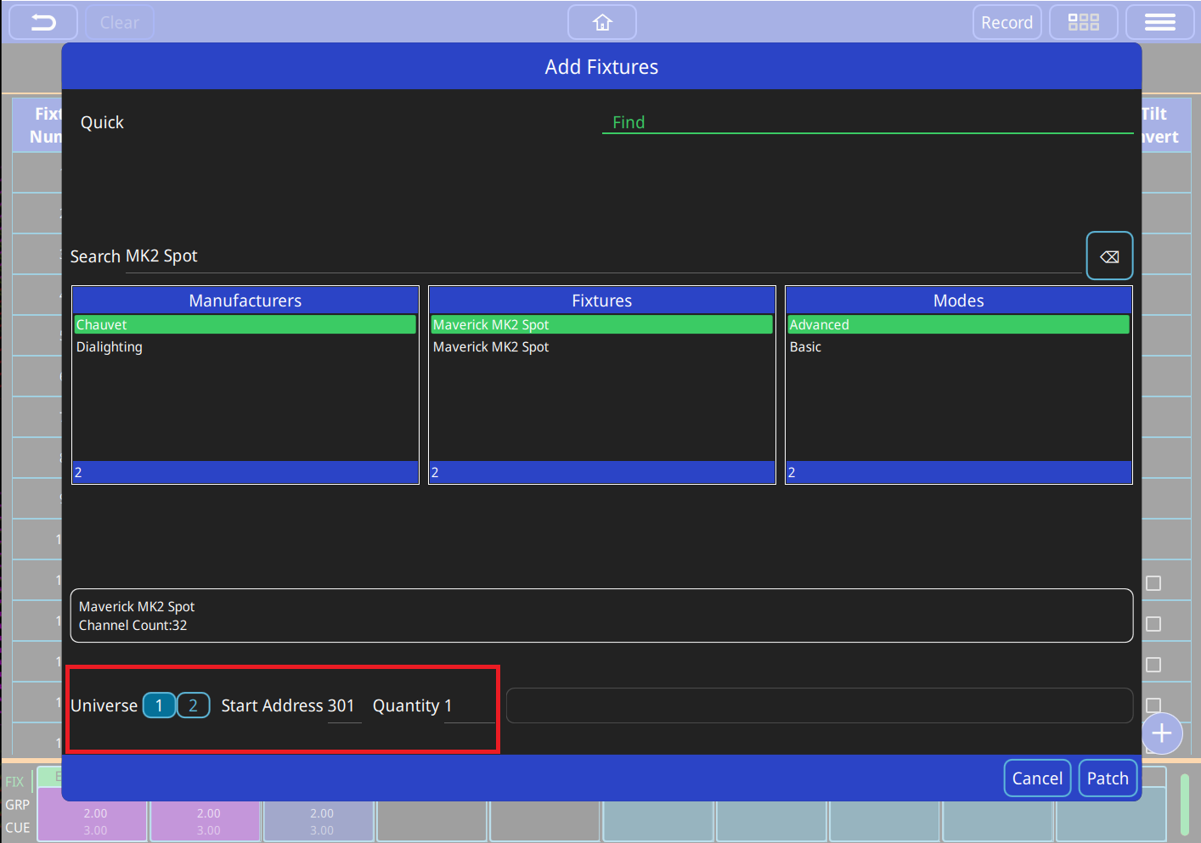This screenshot has width=1201, height=843.
Task: Cancel the Add Fixtures dialog
Action: [1036, 778]
